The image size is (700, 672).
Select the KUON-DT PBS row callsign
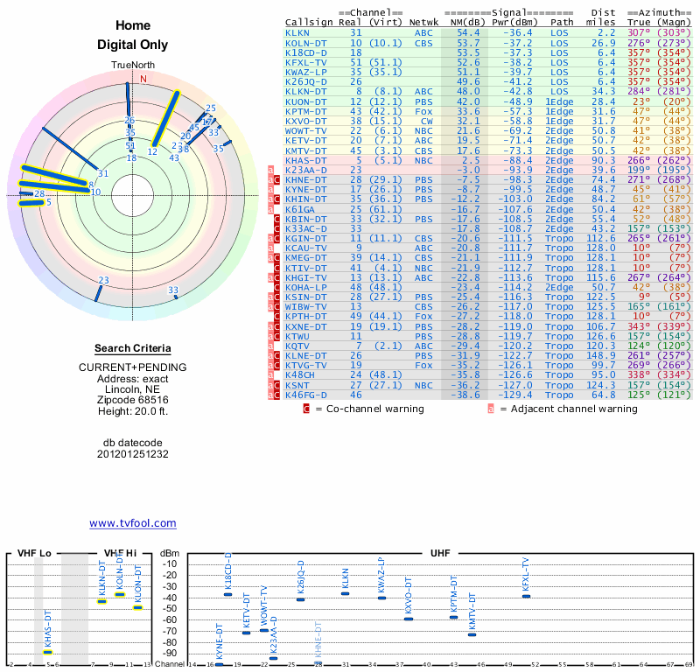(306, 101)
